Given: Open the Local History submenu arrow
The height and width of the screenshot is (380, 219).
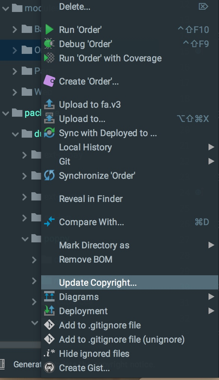Looking at the screenshot, I should pyautogui.click(x=211, y=147).
